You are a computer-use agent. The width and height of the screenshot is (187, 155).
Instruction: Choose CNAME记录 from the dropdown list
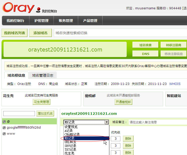[86, 134]
